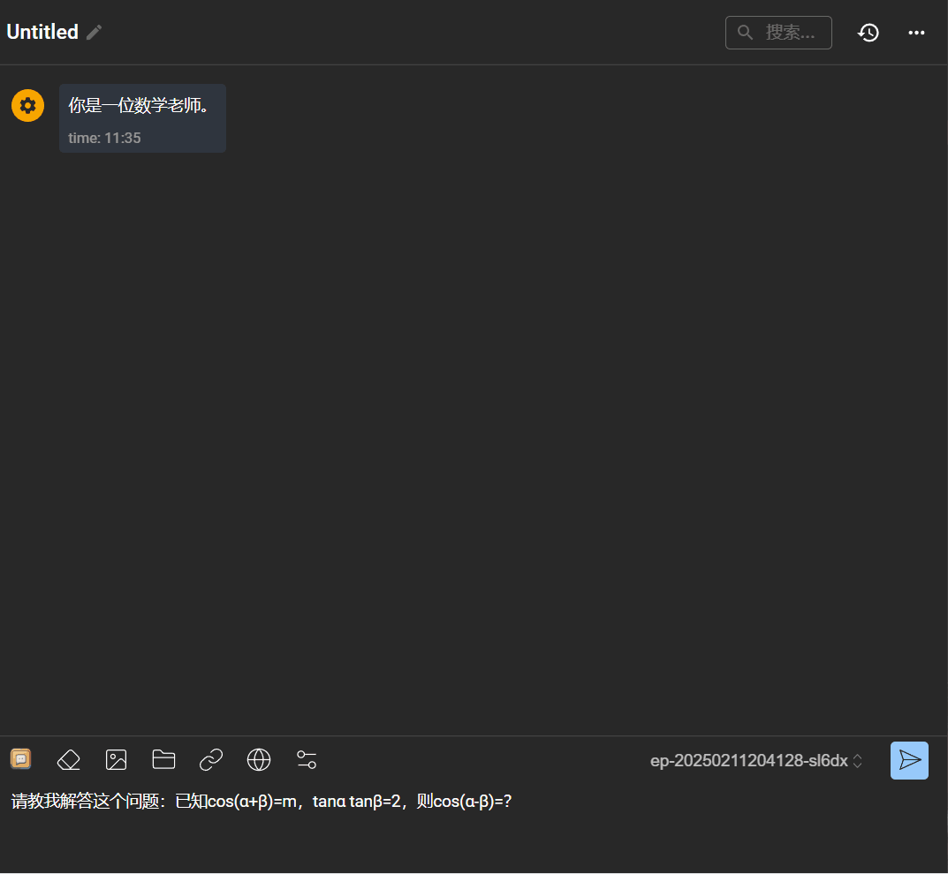Open the folder icon to attach a file
This screenshot has width=948, height=874.
pos(163,759)
